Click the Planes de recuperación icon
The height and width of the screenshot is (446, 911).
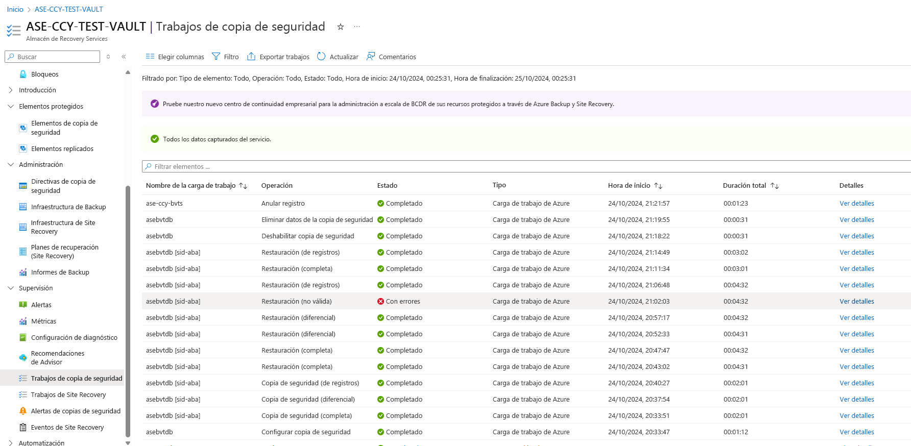(23, 252)
